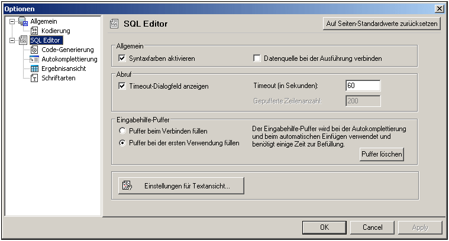Click the Code-Generierung gear icon
The height and width of the screenshot is (241, 449).
coord(35,50)
